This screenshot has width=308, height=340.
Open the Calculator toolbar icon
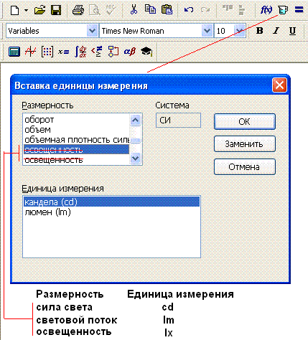[14, 52]
